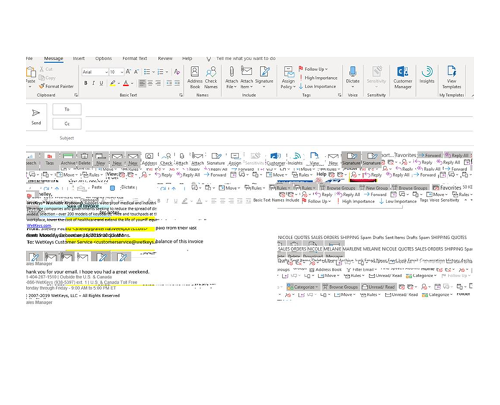Apply red font color
500x405 pixels.
point(126,83)
